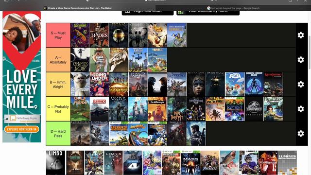Click the 'Love Every Mile' ad banner text
Viewport: 311px width, 175px height.
click(x=21, y=89)
